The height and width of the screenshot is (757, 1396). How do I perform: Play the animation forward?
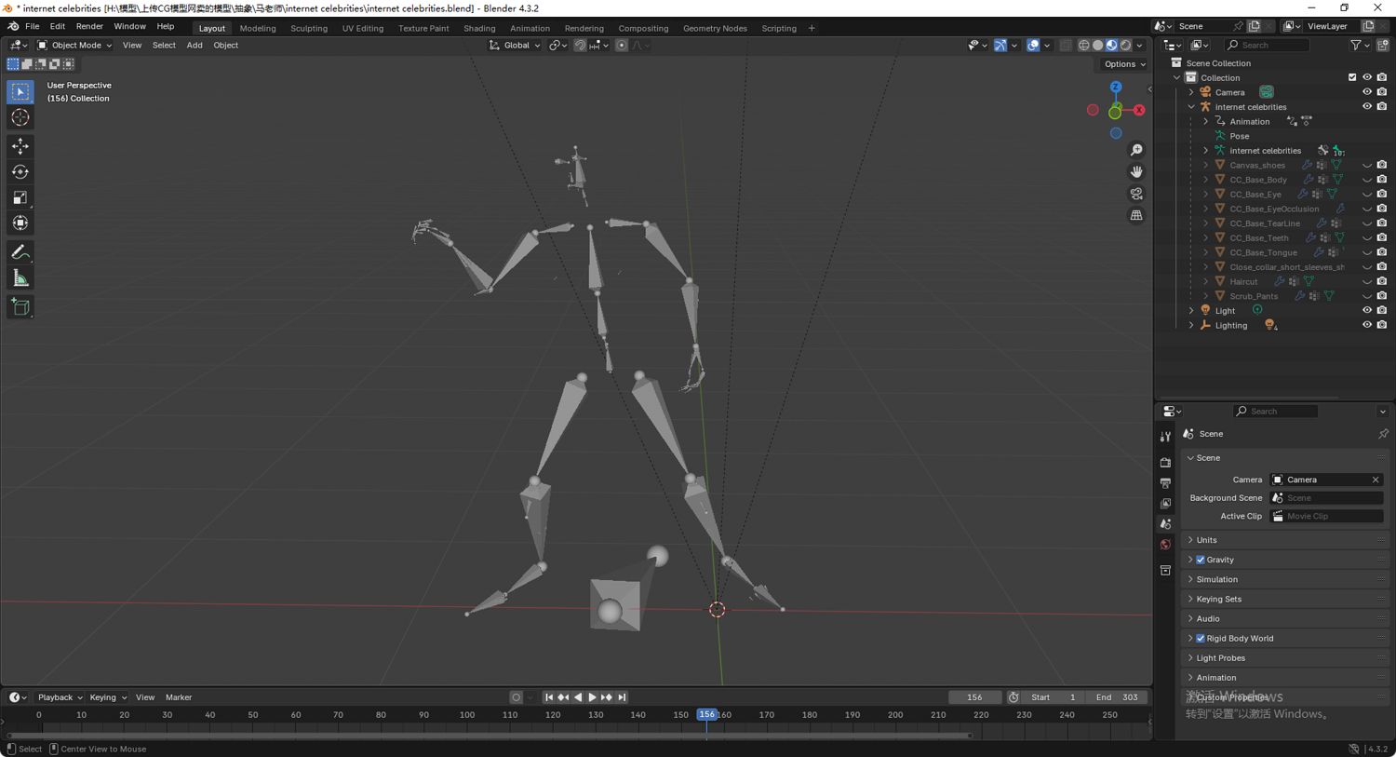[592, 697]
